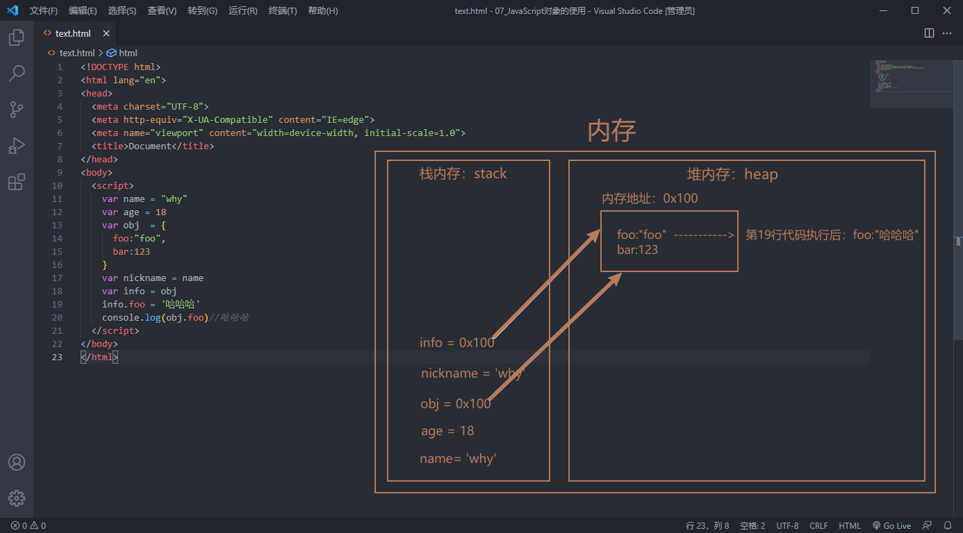Viewport: 963px width, 533px height.
Task: Click the VS Code logo icon
Action: (13, 10)
